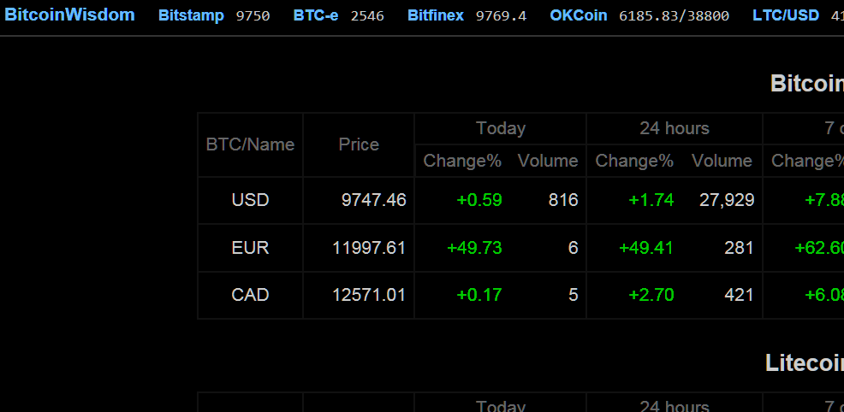
Task: Open the BTC-e market link
Action: 316,15
